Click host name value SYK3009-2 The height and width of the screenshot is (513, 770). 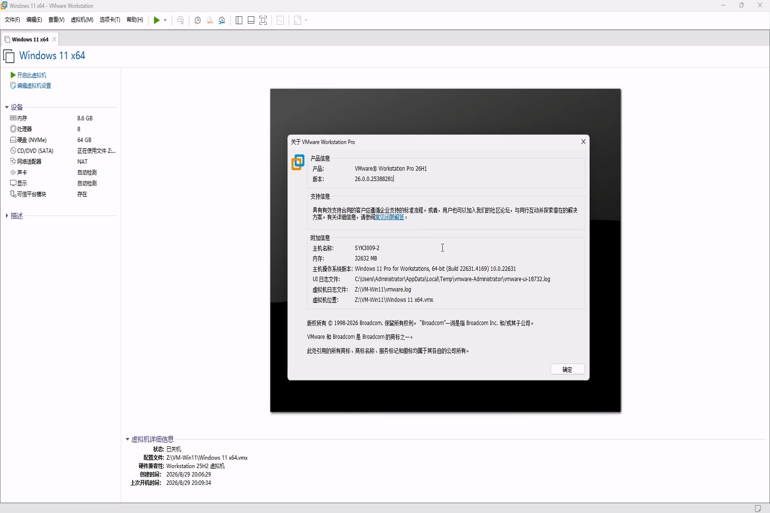(x=367, y=248)
